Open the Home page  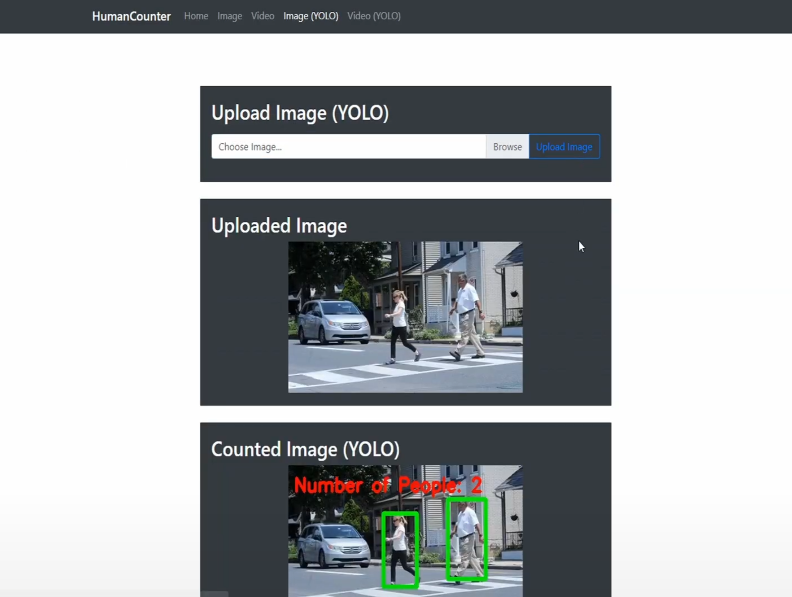(x=196, y=16)
